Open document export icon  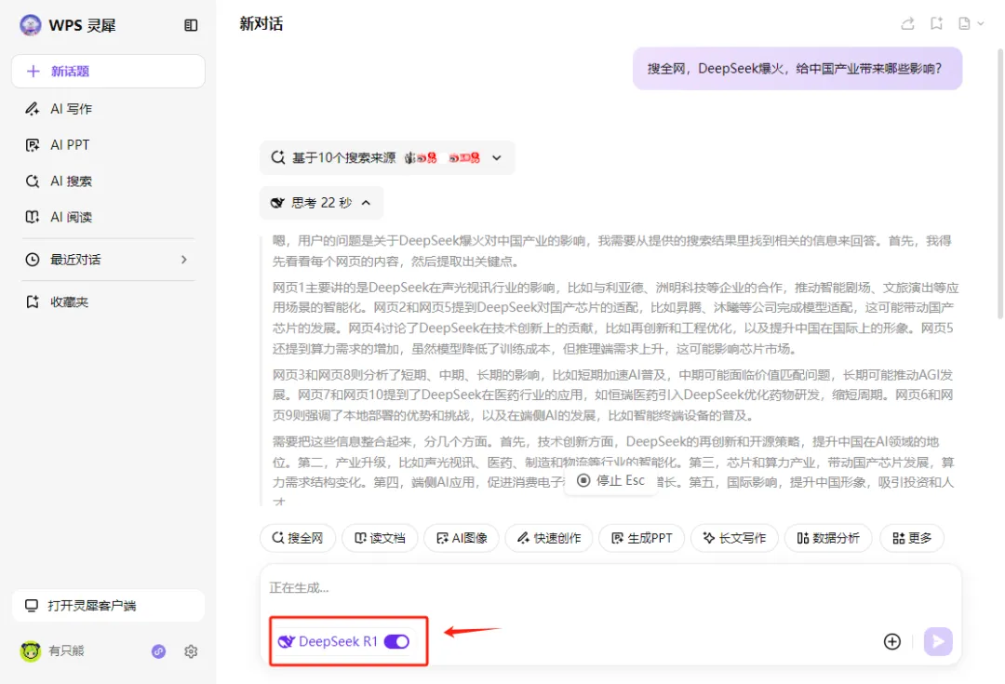point(964,23)
